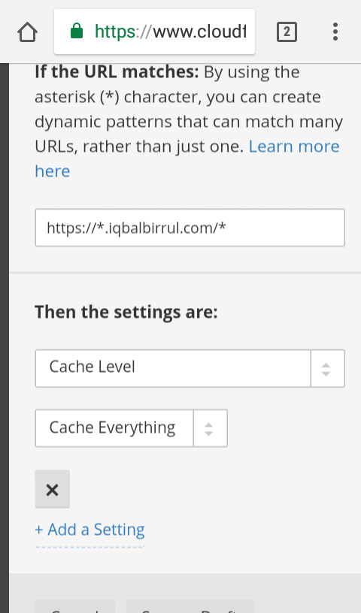Tap the green secure padlock icon
The width and height of the screenshot is (361, 613).
tap(77, 31)
